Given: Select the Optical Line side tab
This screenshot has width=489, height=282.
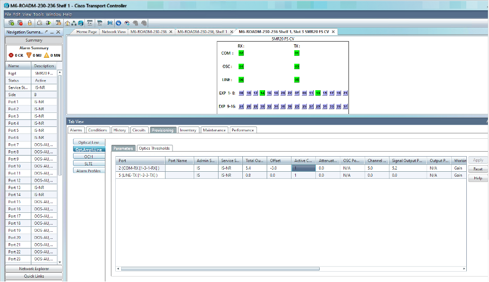Looking at the screenshot, I should pos(89,143).
